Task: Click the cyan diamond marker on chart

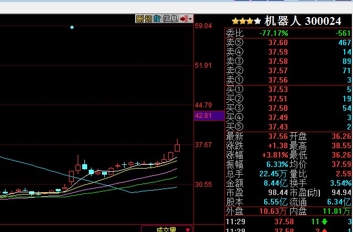Action: point(72,26)
